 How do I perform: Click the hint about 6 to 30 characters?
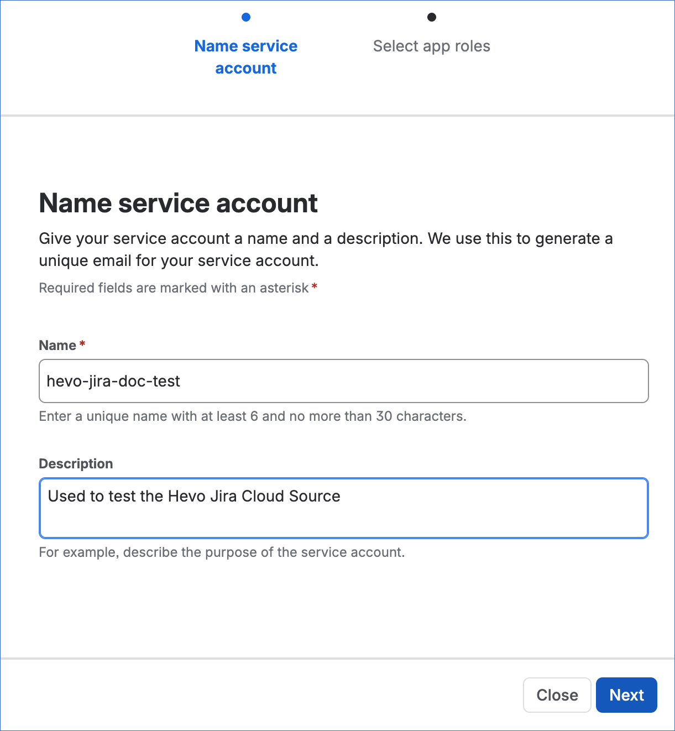pos(253,416)
